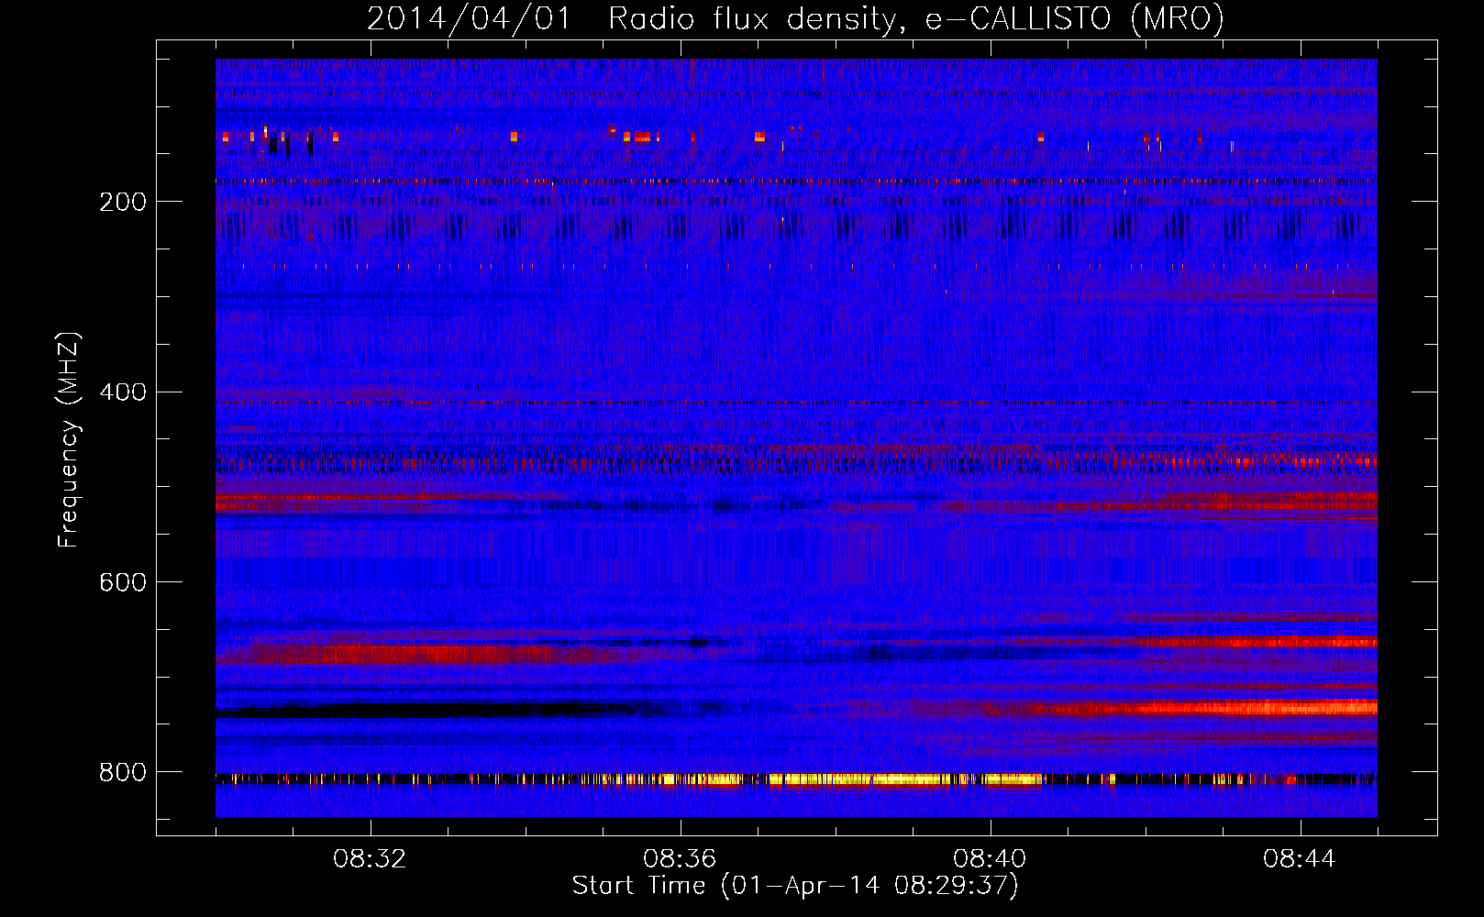Click the 600 frequency tick label
The height and width of the screenshot is (917, 1484).
click(123, 583)
